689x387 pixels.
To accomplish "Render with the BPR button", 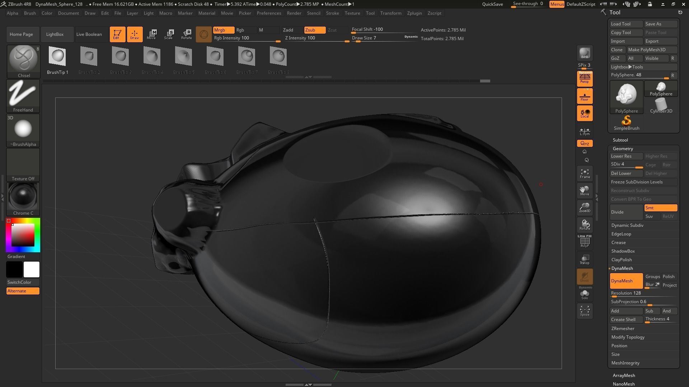I will [x=585, y=53].
